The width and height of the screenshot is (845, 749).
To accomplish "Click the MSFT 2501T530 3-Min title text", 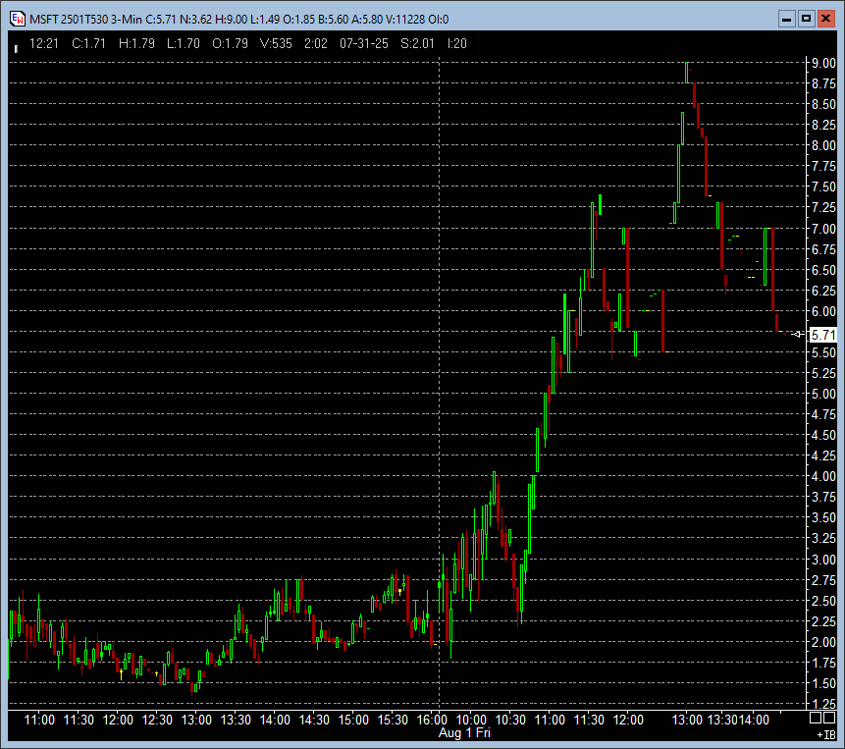I will point(85,20).
